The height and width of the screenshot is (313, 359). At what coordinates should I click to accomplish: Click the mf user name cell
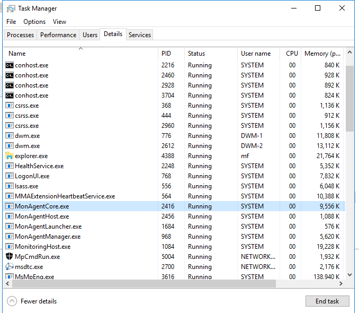(245, 156)
